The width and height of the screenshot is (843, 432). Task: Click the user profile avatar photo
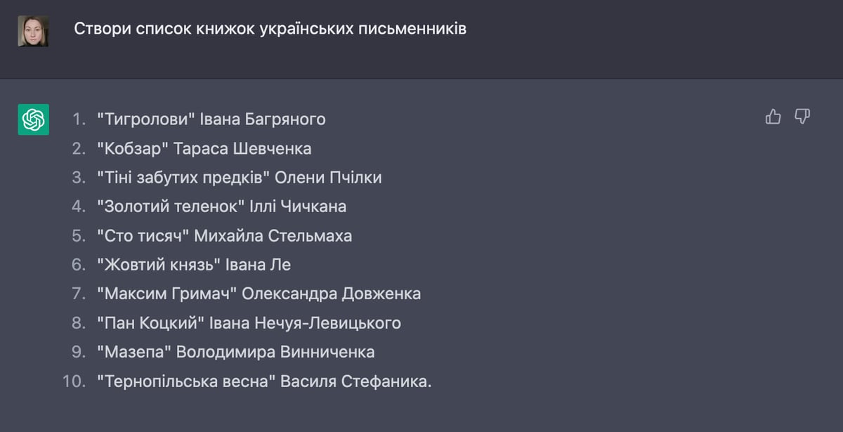[33, 31]
